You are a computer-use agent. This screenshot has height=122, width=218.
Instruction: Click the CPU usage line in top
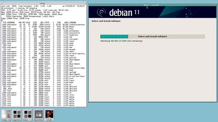click(x=35, y=10)
